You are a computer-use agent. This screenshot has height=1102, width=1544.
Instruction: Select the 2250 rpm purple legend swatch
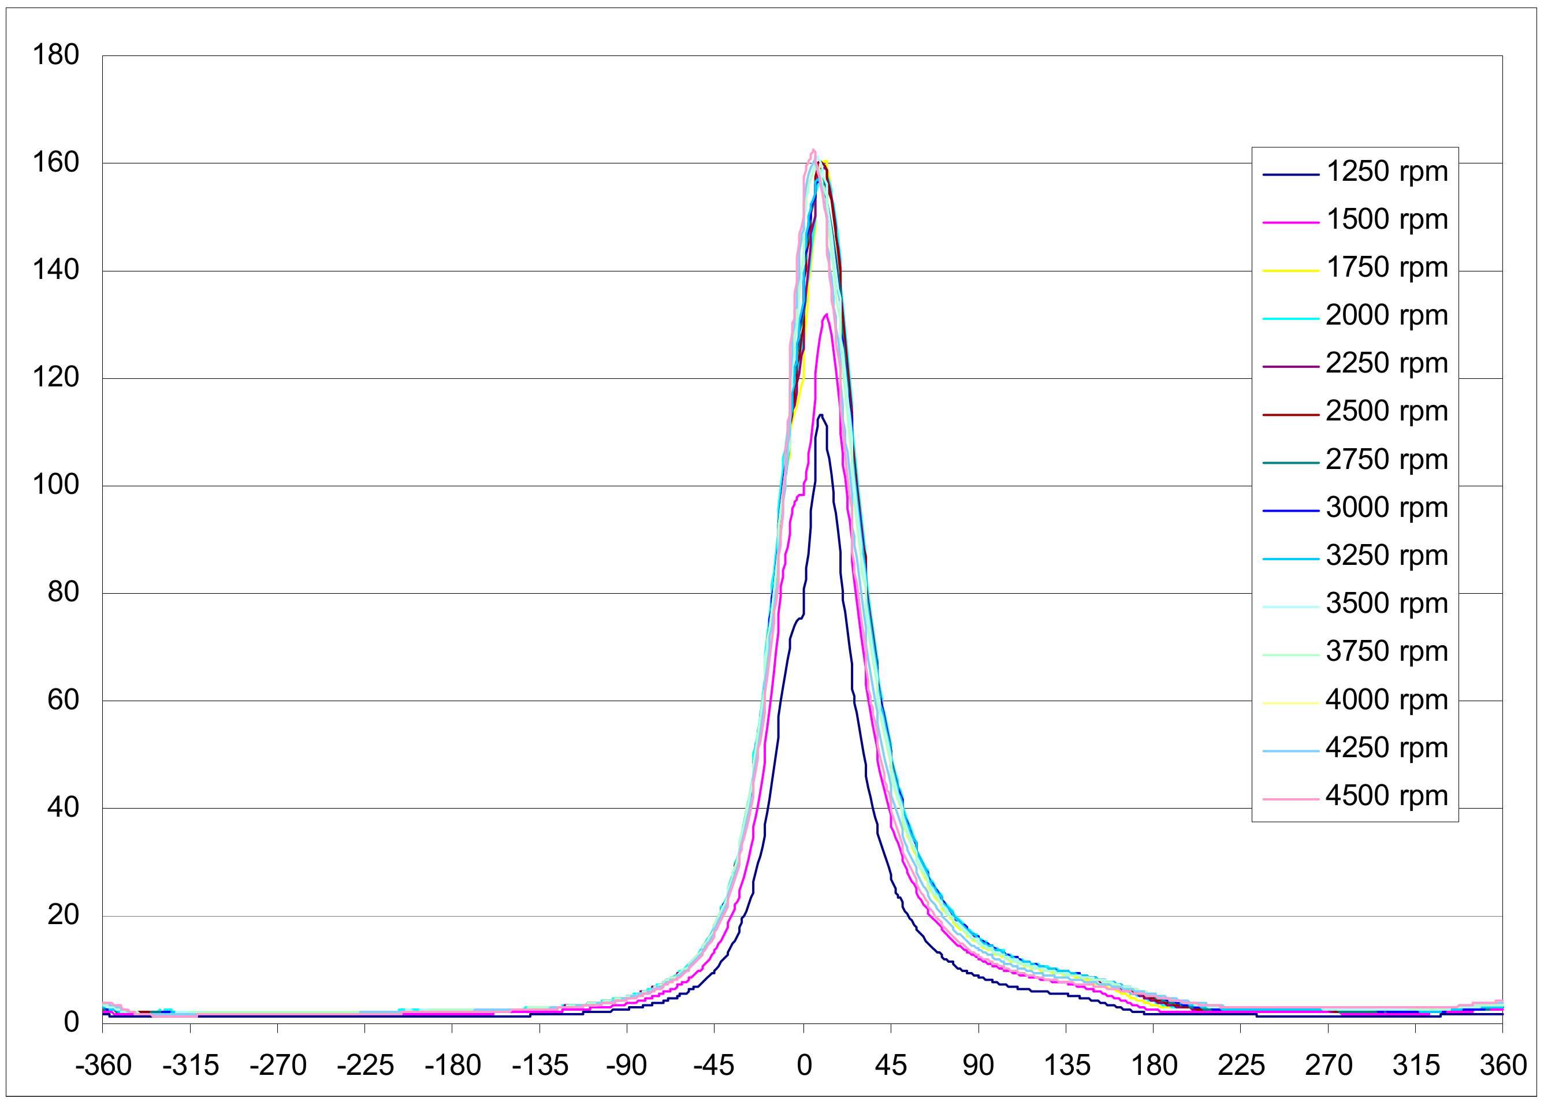pos(1290,367)
